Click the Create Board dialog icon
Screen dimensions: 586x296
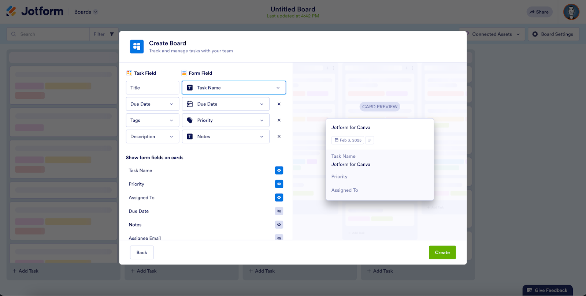137,46
